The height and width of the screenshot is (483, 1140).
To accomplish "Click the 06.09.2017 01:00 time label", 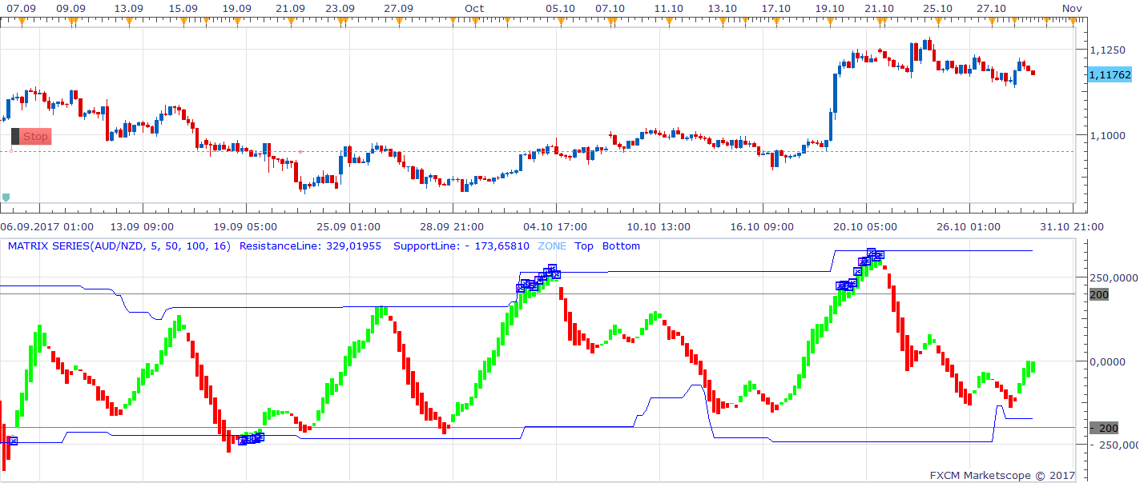I will pos(46,226).
